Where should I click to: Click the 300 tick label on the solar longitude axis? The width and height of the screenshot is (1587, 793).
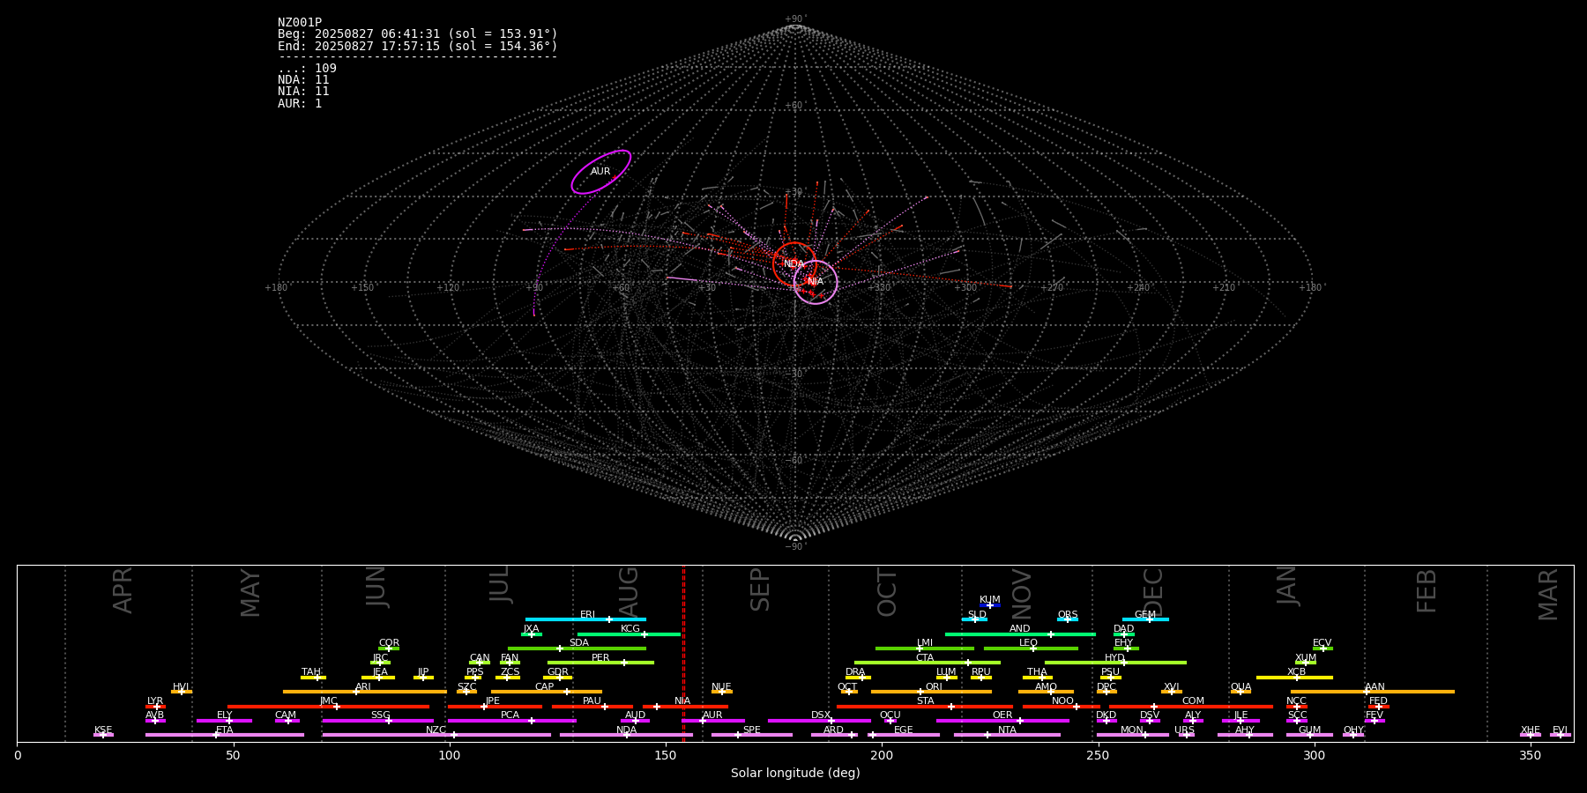tap(1314, 755)
